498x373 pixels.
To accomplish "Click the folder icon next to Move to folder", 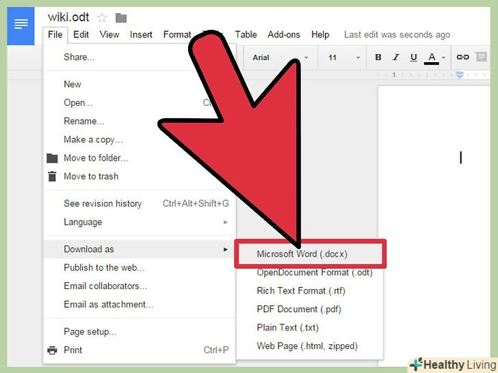I will pyautogui.click(x=52, y=158).
